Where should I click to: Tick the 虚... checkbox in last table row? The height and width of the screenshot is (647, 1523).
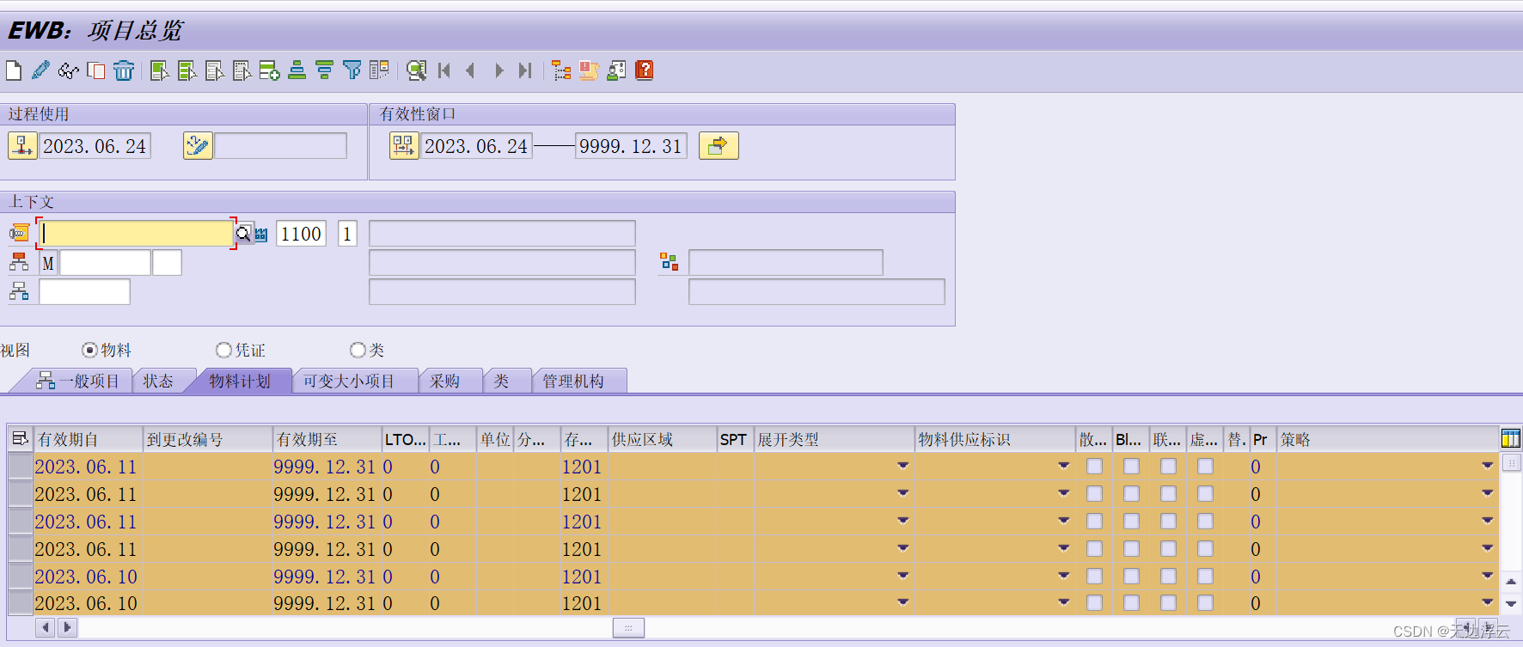(x=1205, y=603)
